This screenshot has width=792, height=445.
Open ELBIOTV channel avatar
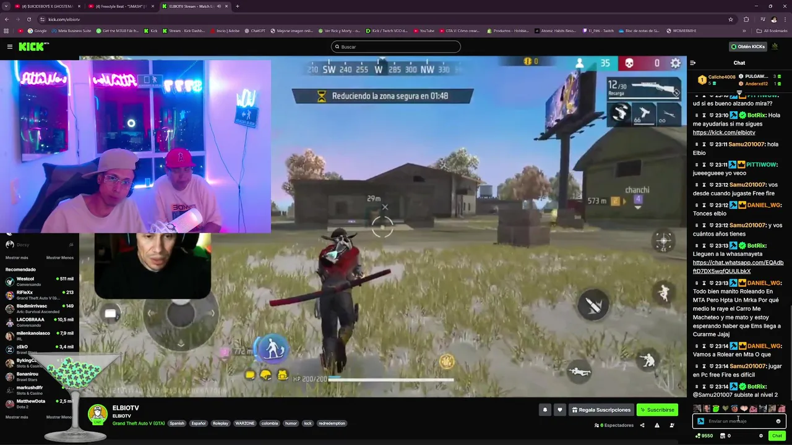click(x=97, y=415)
